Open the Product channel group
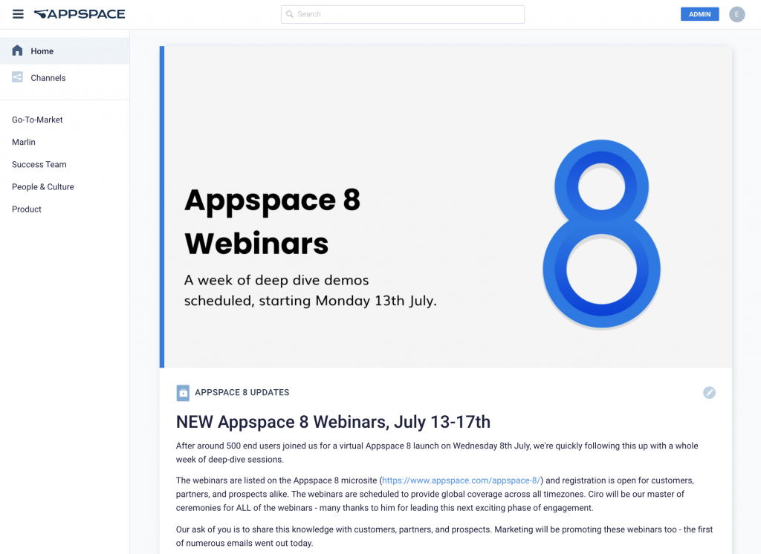 (27, 209)
